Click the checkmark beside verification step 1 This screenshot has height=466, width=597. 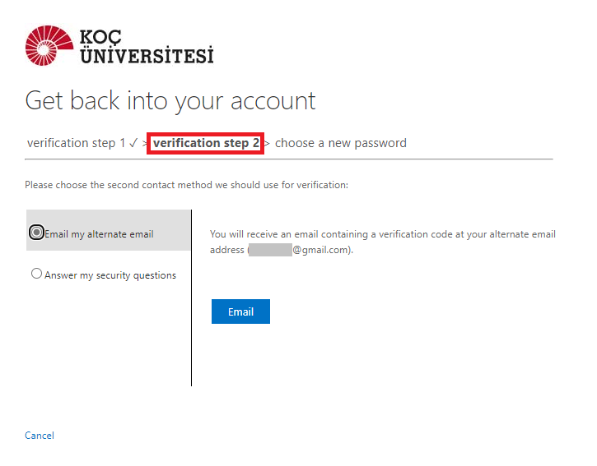pos(133,143)
